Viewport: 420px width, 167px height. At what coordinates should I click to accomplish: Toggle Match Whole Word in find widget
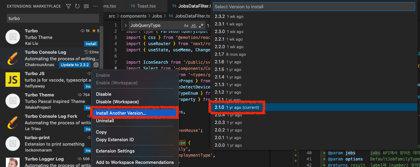tap(194, 25)
